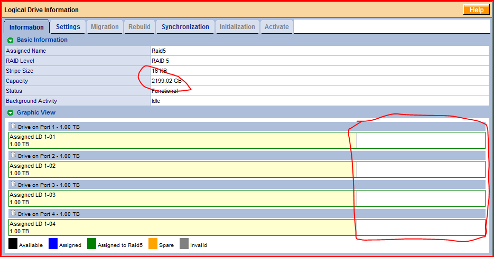Screen dimensions: 494x257
Task: Open the Help page
Action: [x=476, y=10]
